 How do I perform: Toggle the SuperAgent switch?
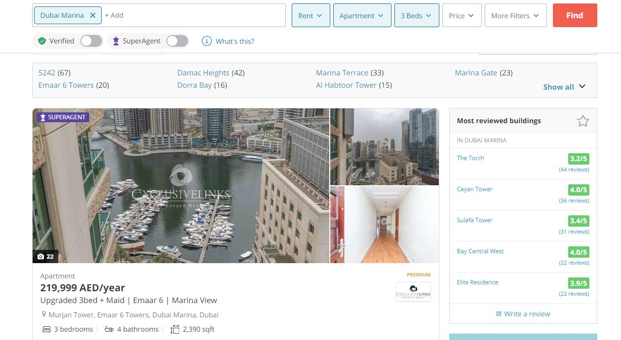click(x=177, y=41)
